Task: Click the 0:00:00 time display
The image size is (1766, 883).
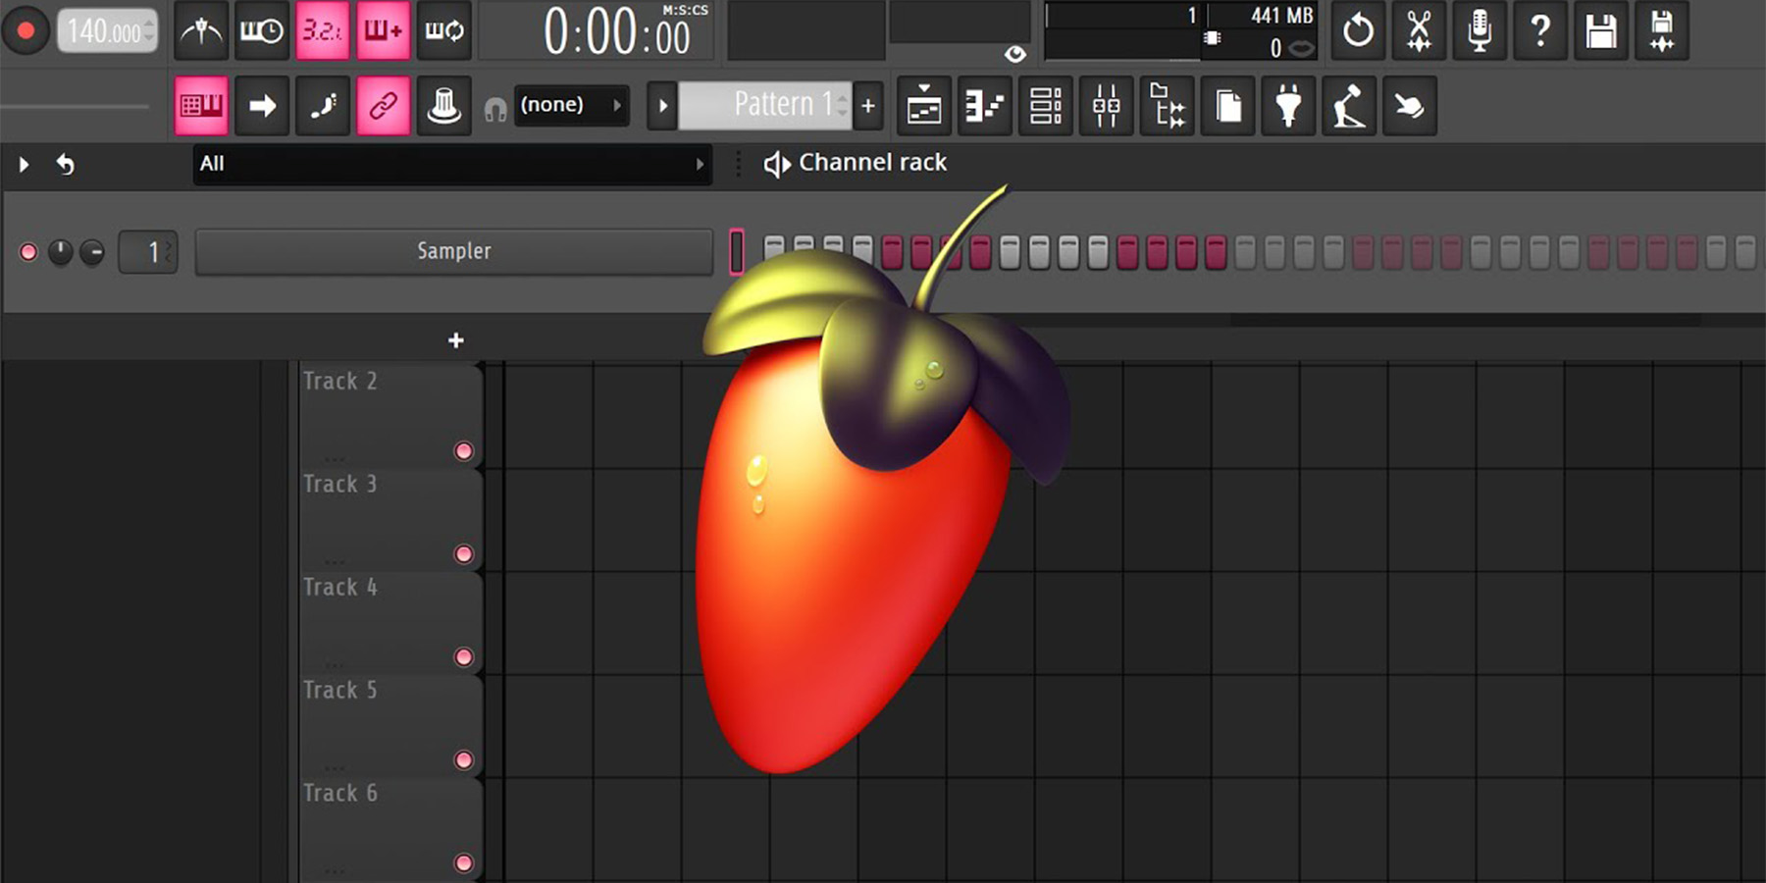Action: coord(617,33)
